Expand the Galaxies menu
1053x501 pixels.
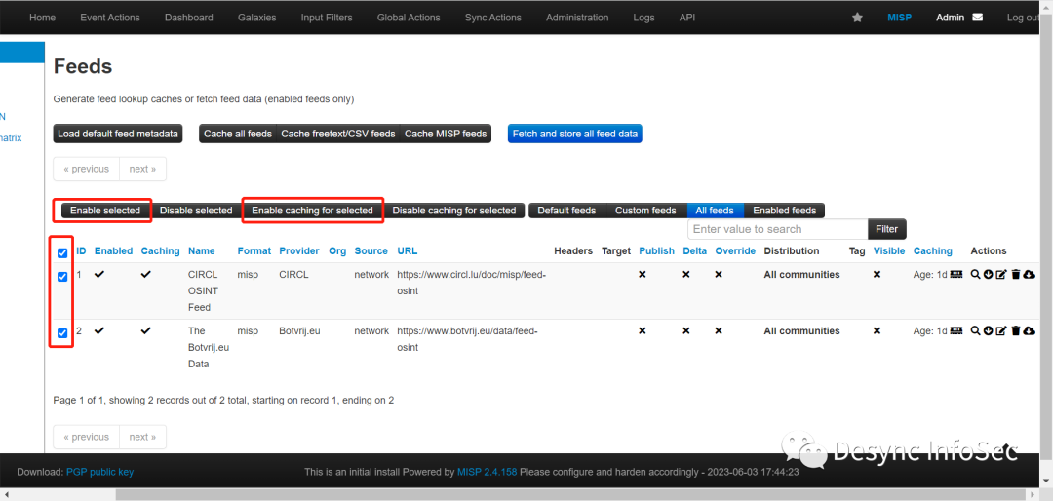coord(256,18)
